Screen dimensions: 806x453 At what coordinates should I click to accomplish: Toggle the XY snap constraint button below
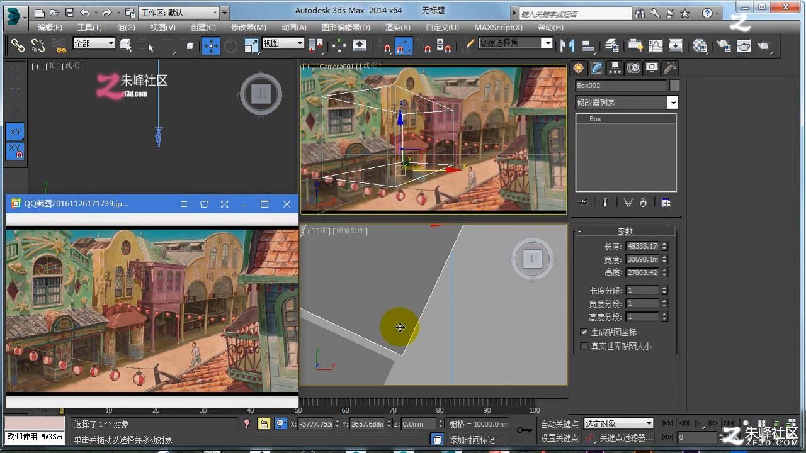point(15,151)
